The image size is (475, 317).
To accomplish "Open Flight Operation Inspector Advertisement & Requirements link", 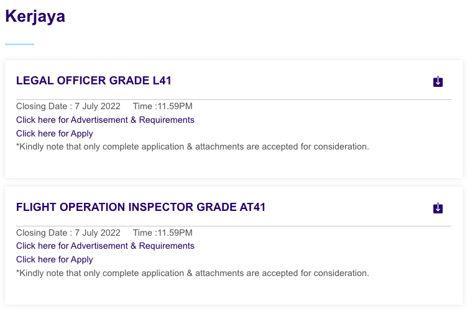I will [x=105, y=246].
